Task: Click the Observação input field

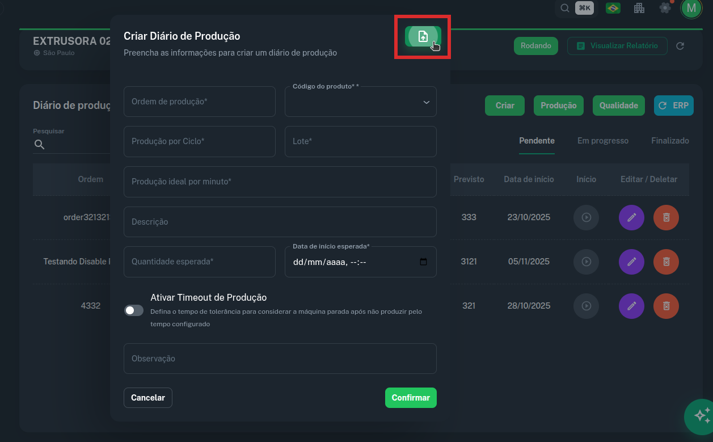Action: click(280, 359)
